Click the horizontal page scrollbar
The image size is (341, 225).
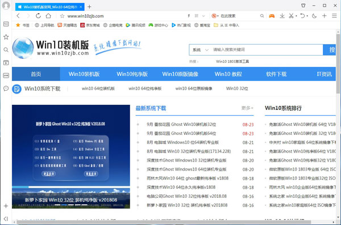[164, 222]
